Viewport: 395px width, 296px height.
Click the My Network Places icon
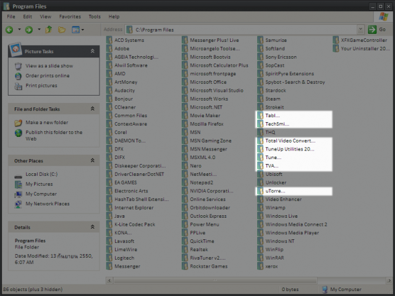click(x=18, y=203)
